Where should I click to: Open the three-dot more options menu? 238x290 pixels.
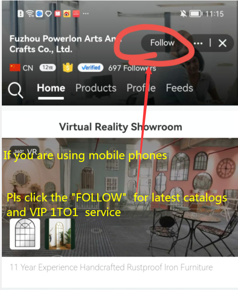pos(198,44)
